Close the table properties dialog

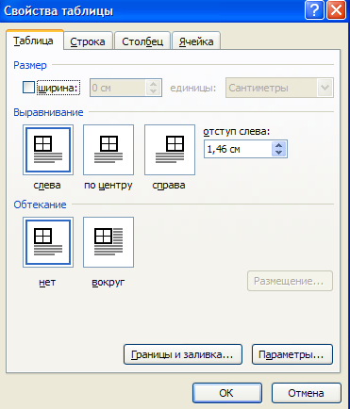point(337,10)
